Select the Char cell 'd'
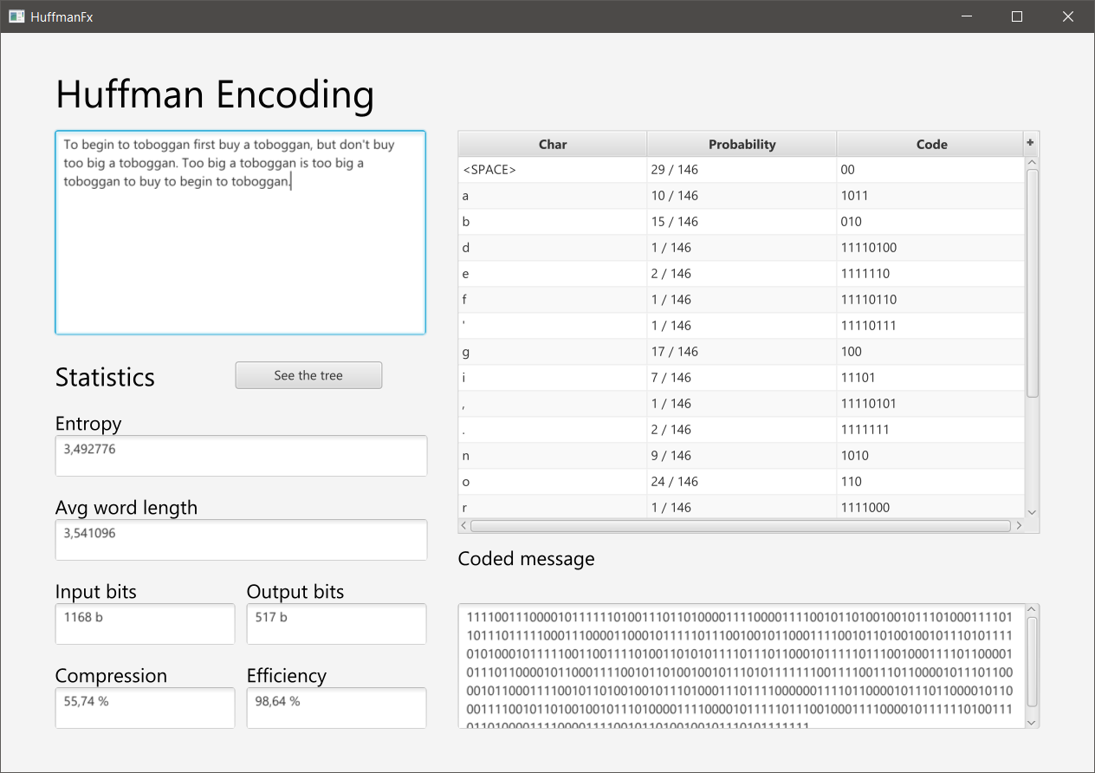Screen dimensions: 1095x773 (553, 248)
